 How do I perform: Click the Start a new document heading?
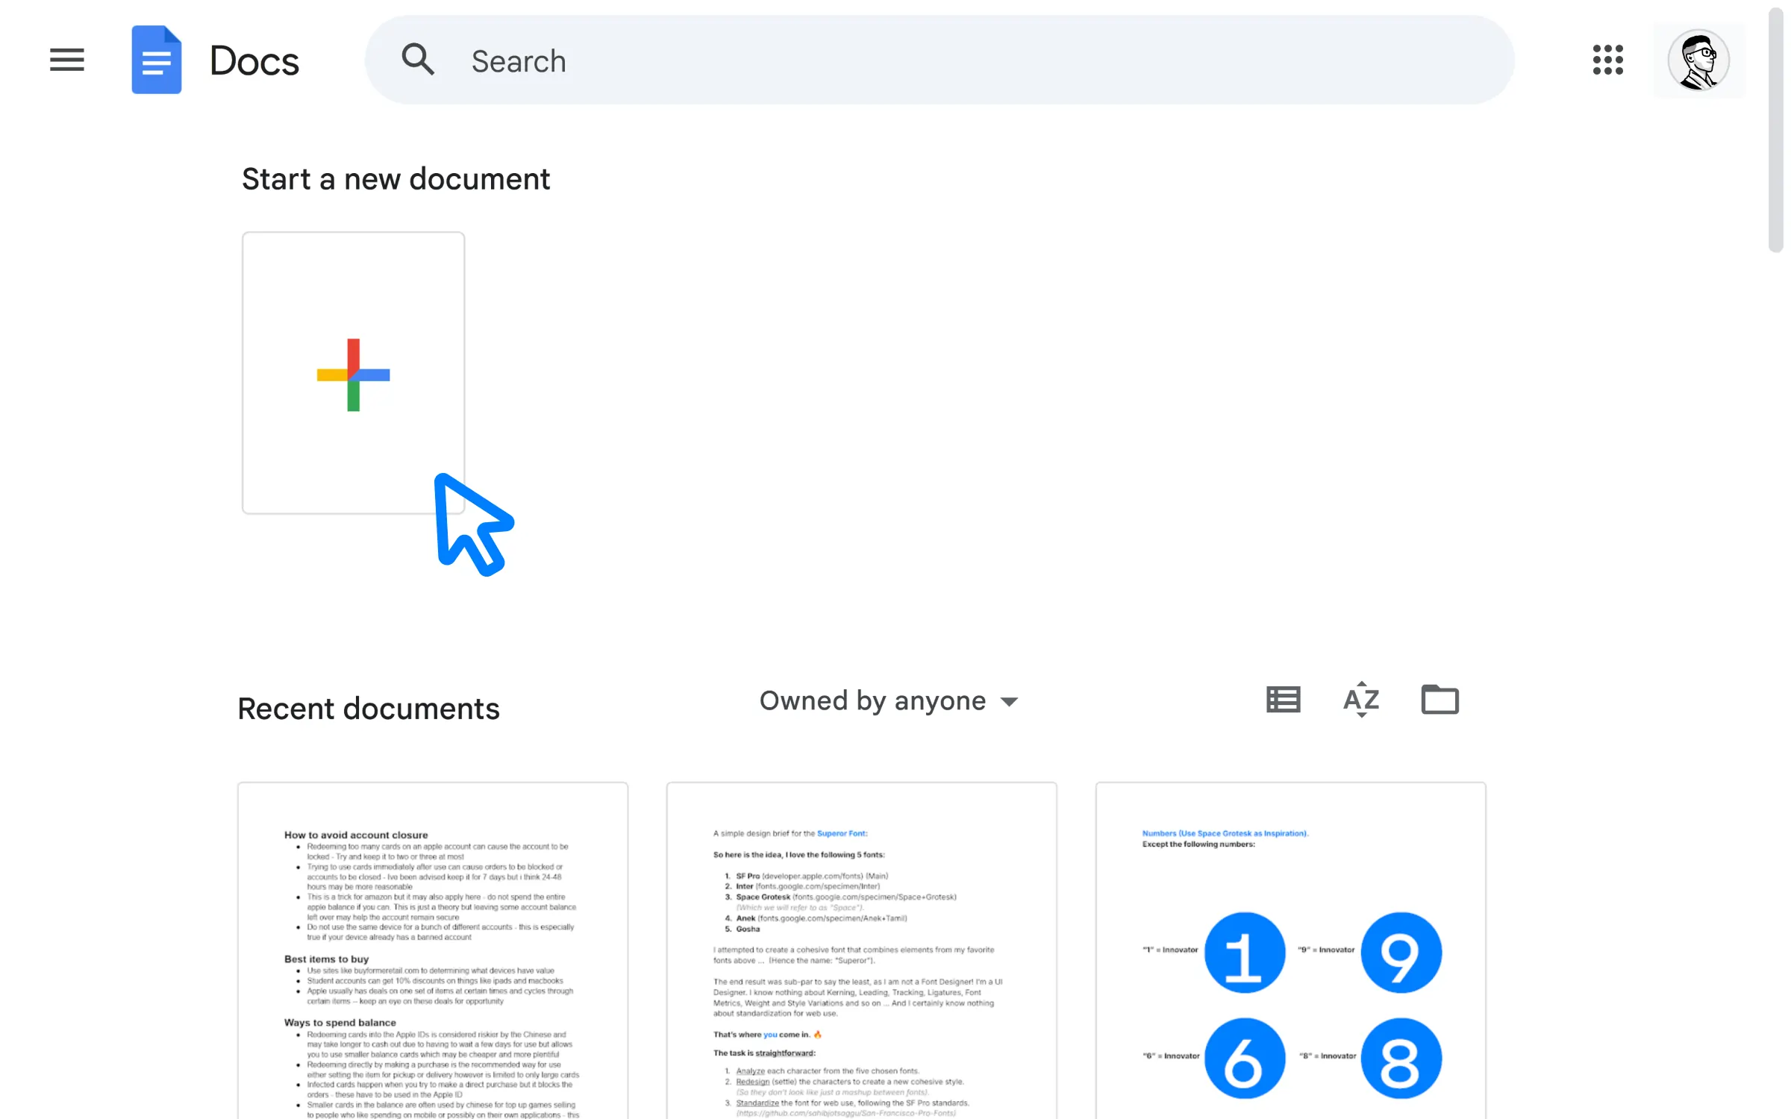click(396, 179)
